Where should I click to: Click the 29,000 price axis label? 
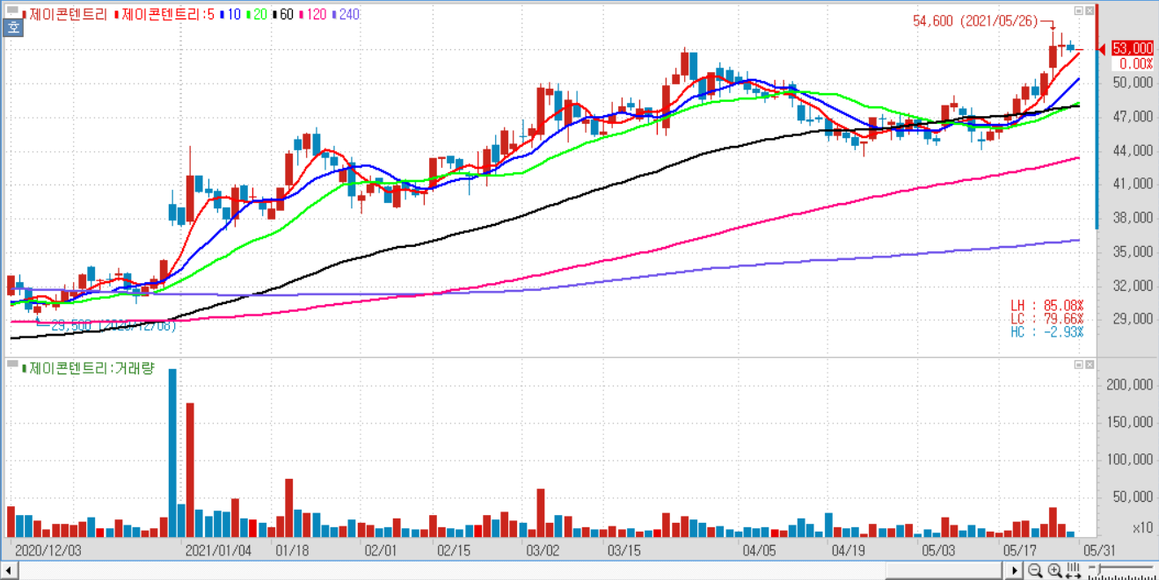1132,320
